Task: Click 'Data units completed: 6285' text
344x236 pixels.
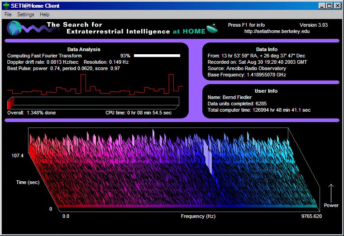Action: pyautogui.click(x=237, y=104)
